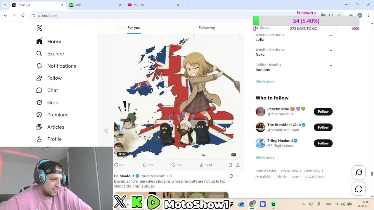Open the Home icon in sidebar
Image resolution: width=374 pixels, height=210 pixels.
[39, 41]
